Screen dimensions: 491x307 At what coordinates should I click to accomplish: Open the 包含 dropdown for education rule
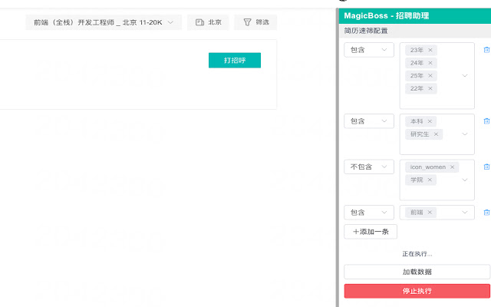tap(369, 121)
